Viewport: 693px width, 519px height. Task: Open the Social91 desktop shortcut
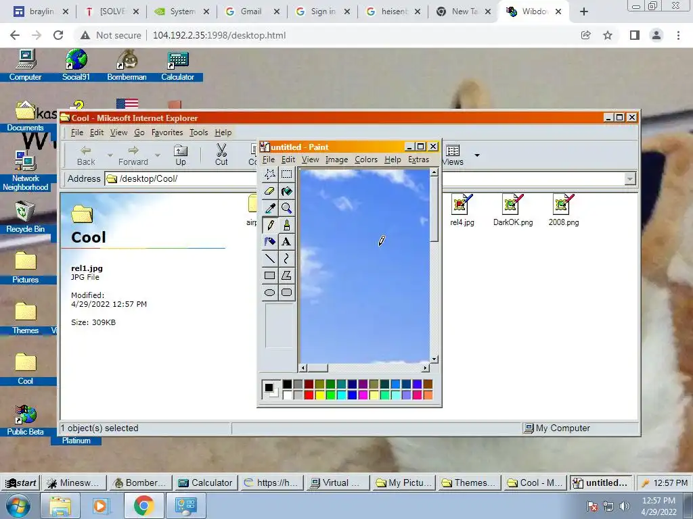(x=76, y=66)
